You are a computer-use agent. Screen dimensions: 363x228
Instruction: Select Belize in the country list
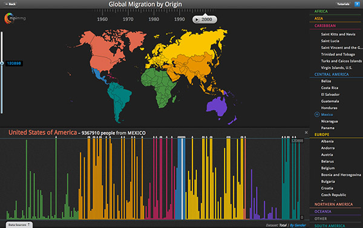pyautogui.click(x=326, y=81)
